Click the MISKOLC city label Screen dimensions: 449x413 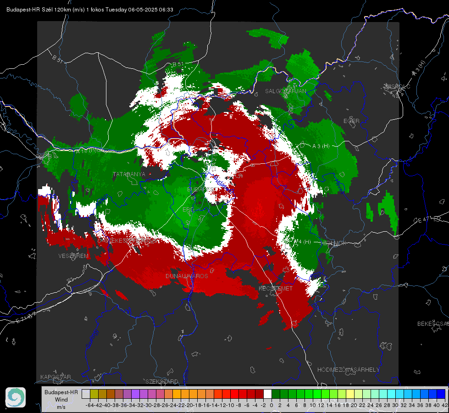pyautogui.click(x=398, y=86)
